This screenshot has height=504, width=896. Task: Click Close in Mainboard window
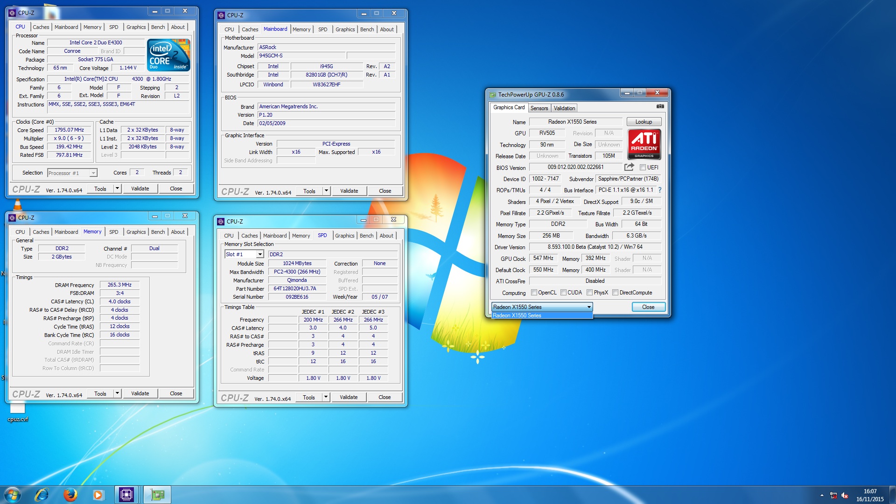coord(385,191)
